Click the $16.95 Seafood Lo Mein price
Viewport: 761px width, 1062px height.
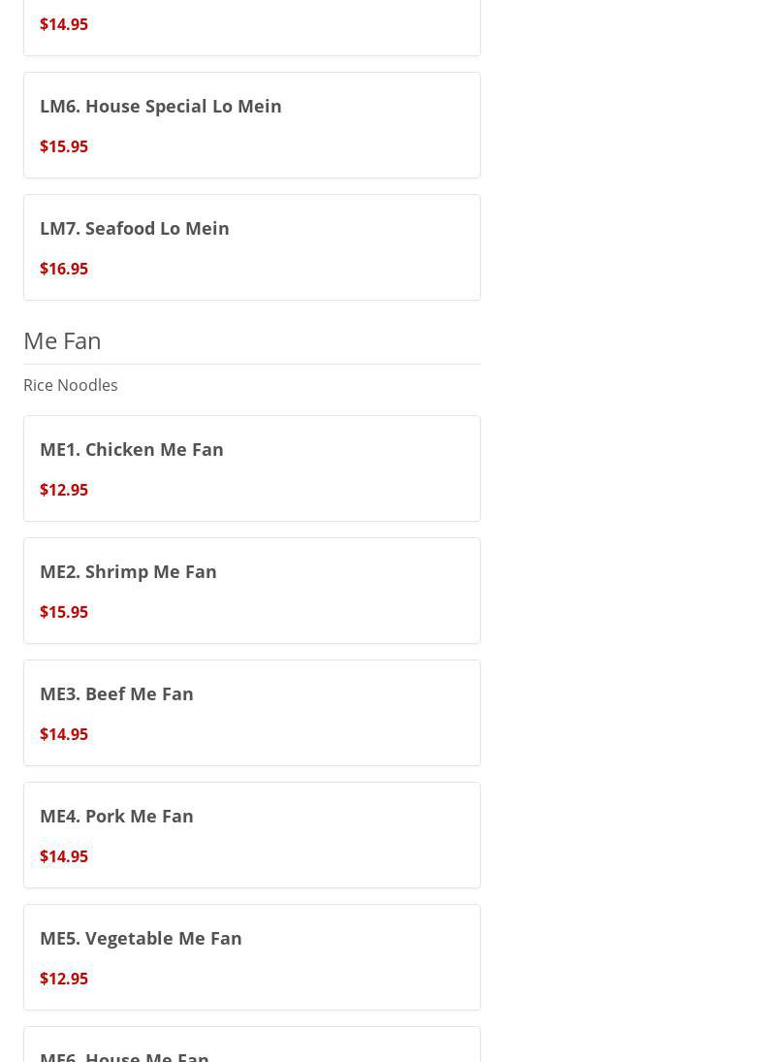64,269
